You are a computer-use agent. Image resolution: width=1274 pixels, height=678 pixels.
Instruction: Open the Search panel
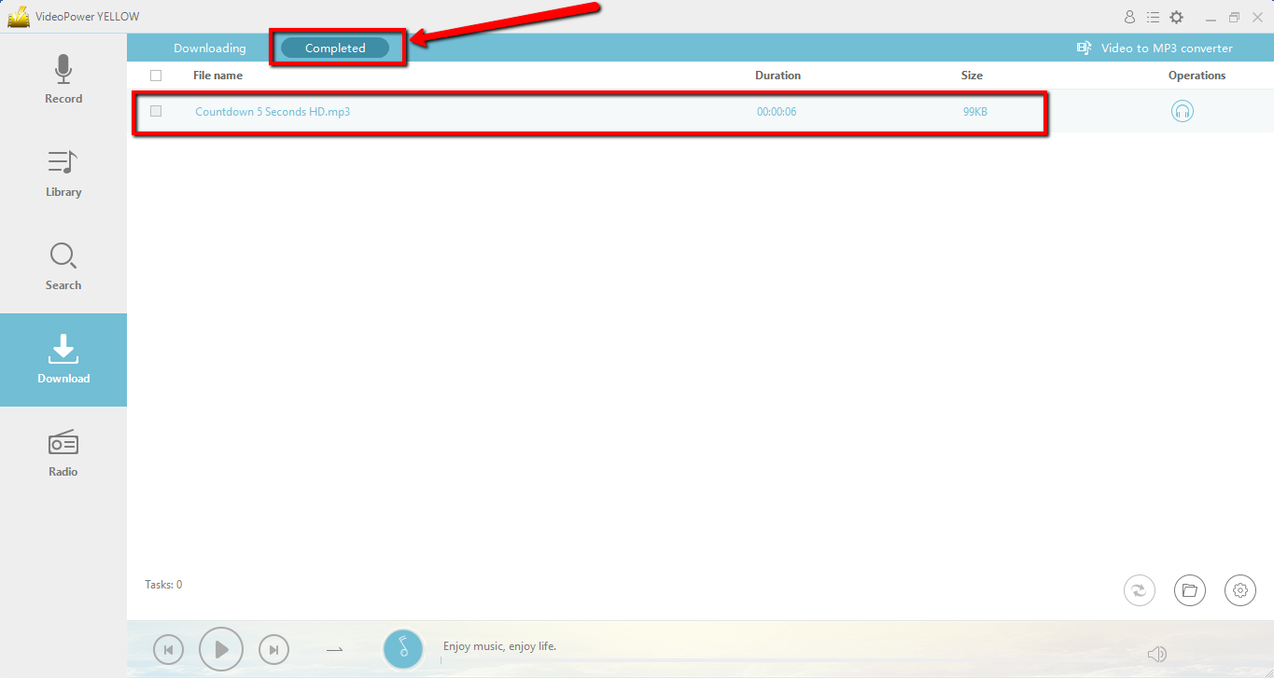pyautogui.click(x=63, y=266)
